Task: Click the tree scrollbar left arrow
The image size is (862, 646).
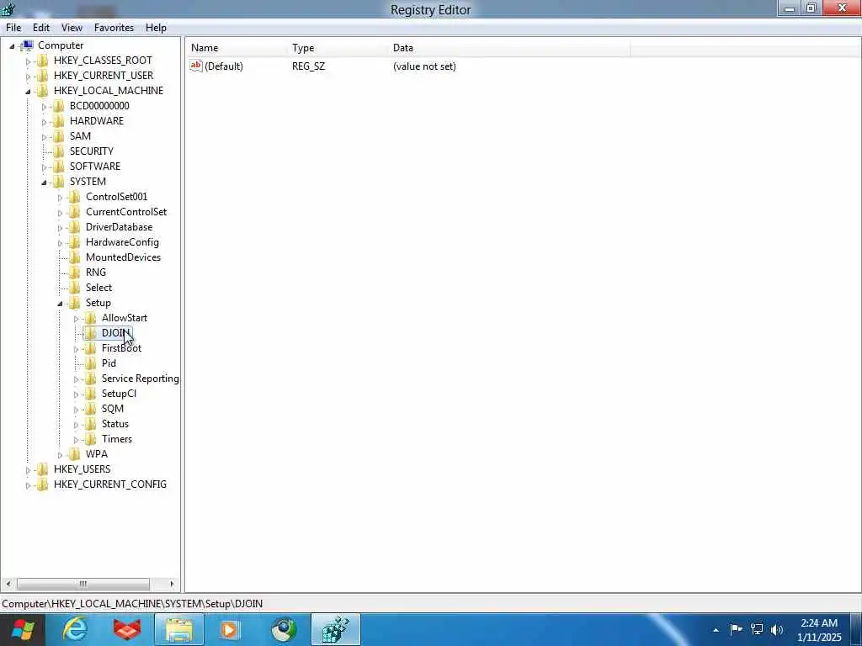Action: pyautogui.click(x=8, y=584)
